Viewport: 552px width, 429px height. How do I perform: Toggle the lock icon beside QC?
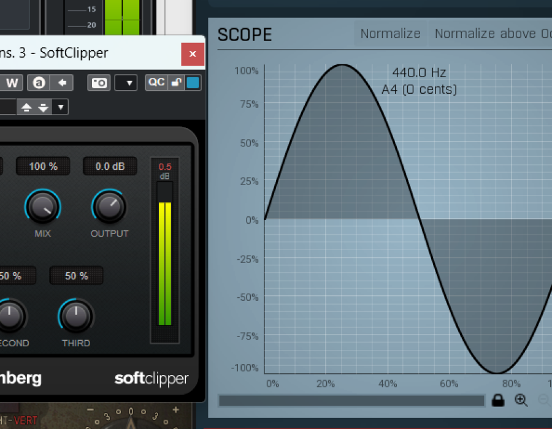(x=176, y=83)
